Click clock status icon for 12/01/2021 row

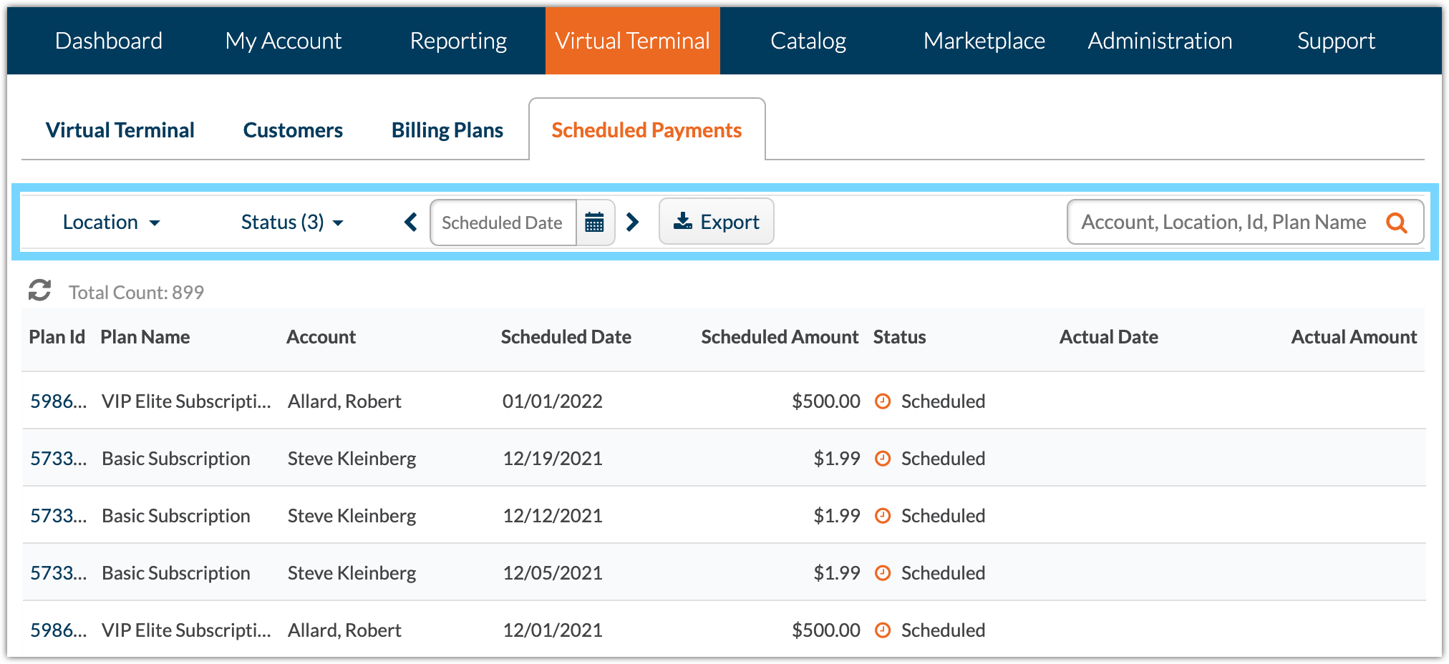883,630
